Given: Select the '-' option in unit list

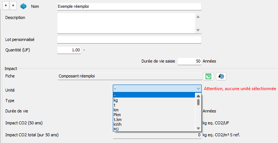Looking at the screenshot, I should pos(154,95).
